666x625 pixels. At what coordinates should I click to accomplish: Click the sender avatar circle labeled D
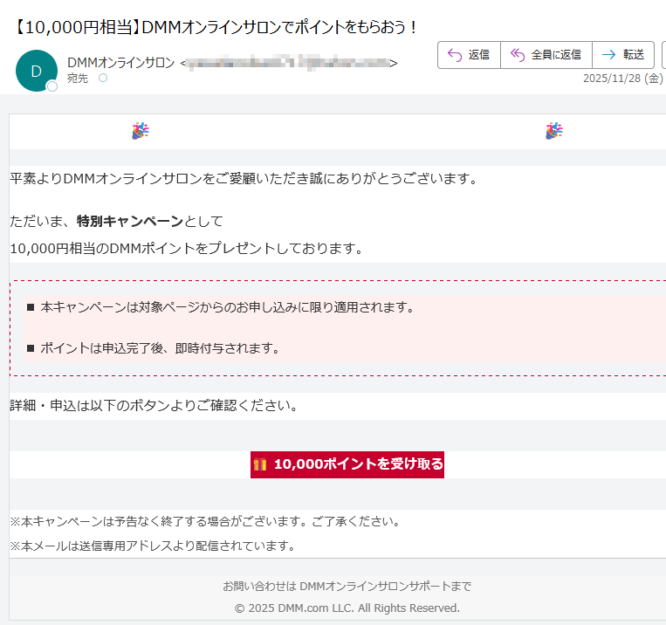click(37, 72)
